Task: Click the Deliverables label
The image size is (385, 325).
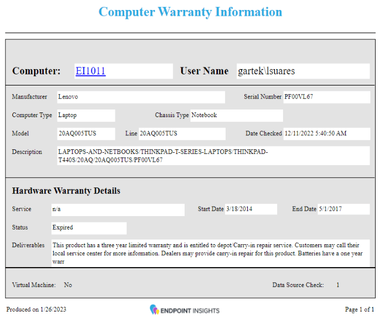Action: tap(28, 245)
